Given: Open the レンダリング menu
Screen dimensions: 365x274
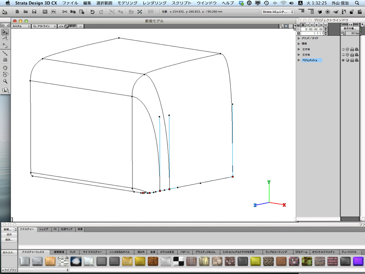Looking at the screenshot, I should click(154, 3).
